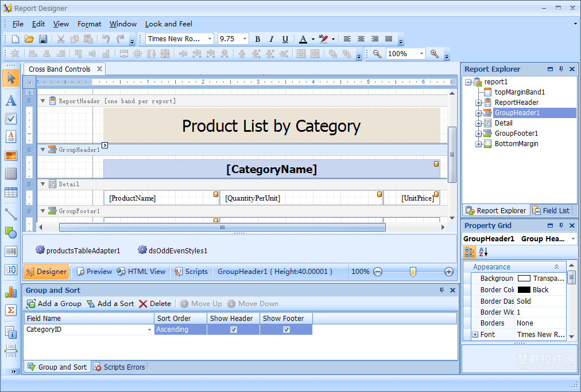Open the font name dropdown
Image resolution: width=581 pixels, height=392 pixels.
pyautogui.click(x=210, y=38)
